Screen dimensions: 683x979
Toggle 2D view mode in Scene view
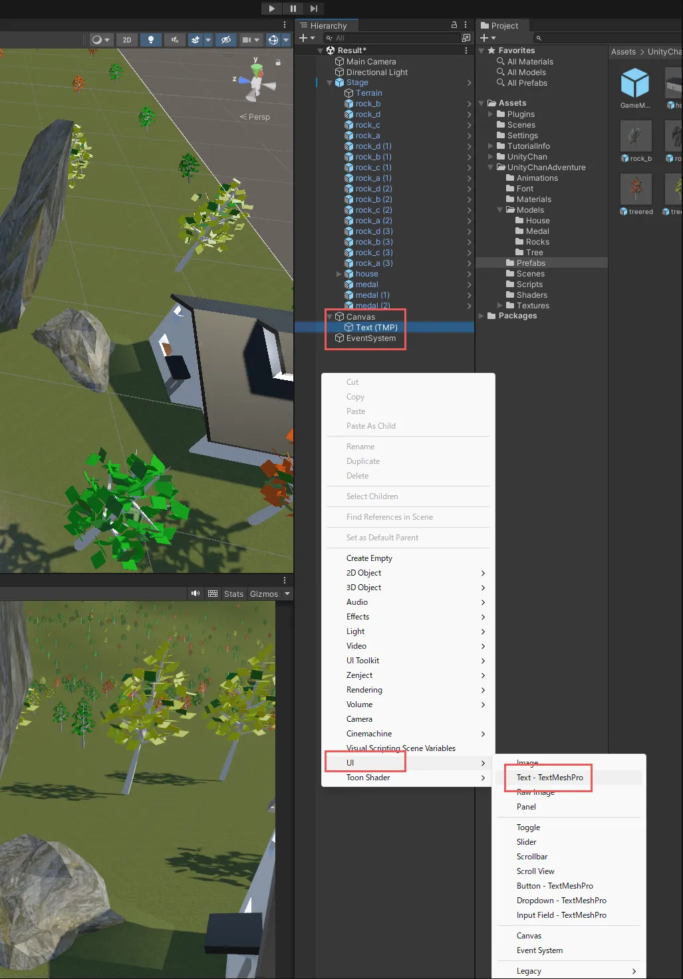[x=126, y=40]
